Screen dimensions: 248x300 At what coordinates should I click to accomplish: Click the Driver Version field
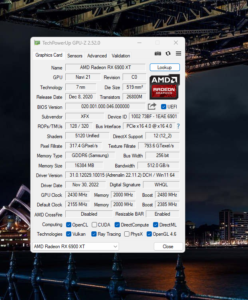(122, 175)
